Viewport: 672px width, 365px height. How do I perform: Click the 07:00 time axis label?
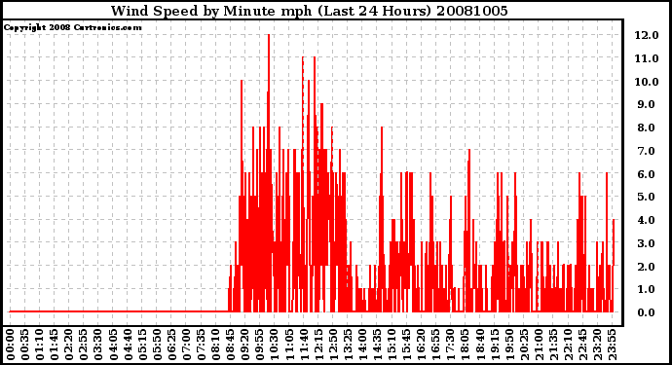(186, 345)
